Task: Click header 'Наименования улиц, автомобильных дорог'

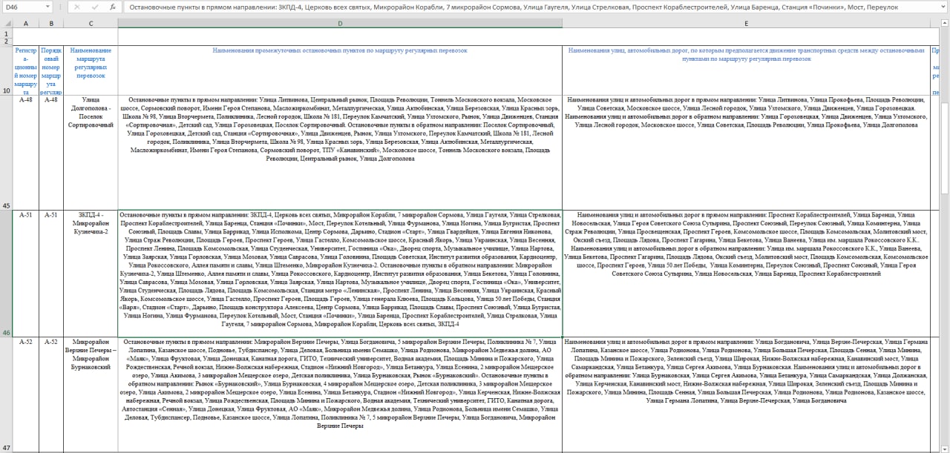Action: pos(746,70)
